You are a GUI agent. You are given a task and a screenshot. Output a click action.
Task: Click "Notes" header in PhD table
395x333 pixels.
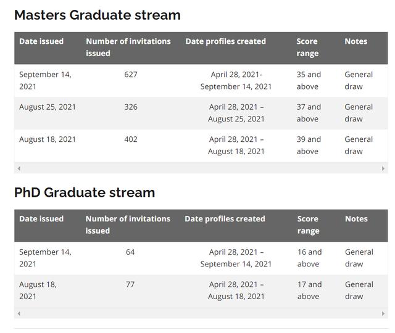click(356, 219)
